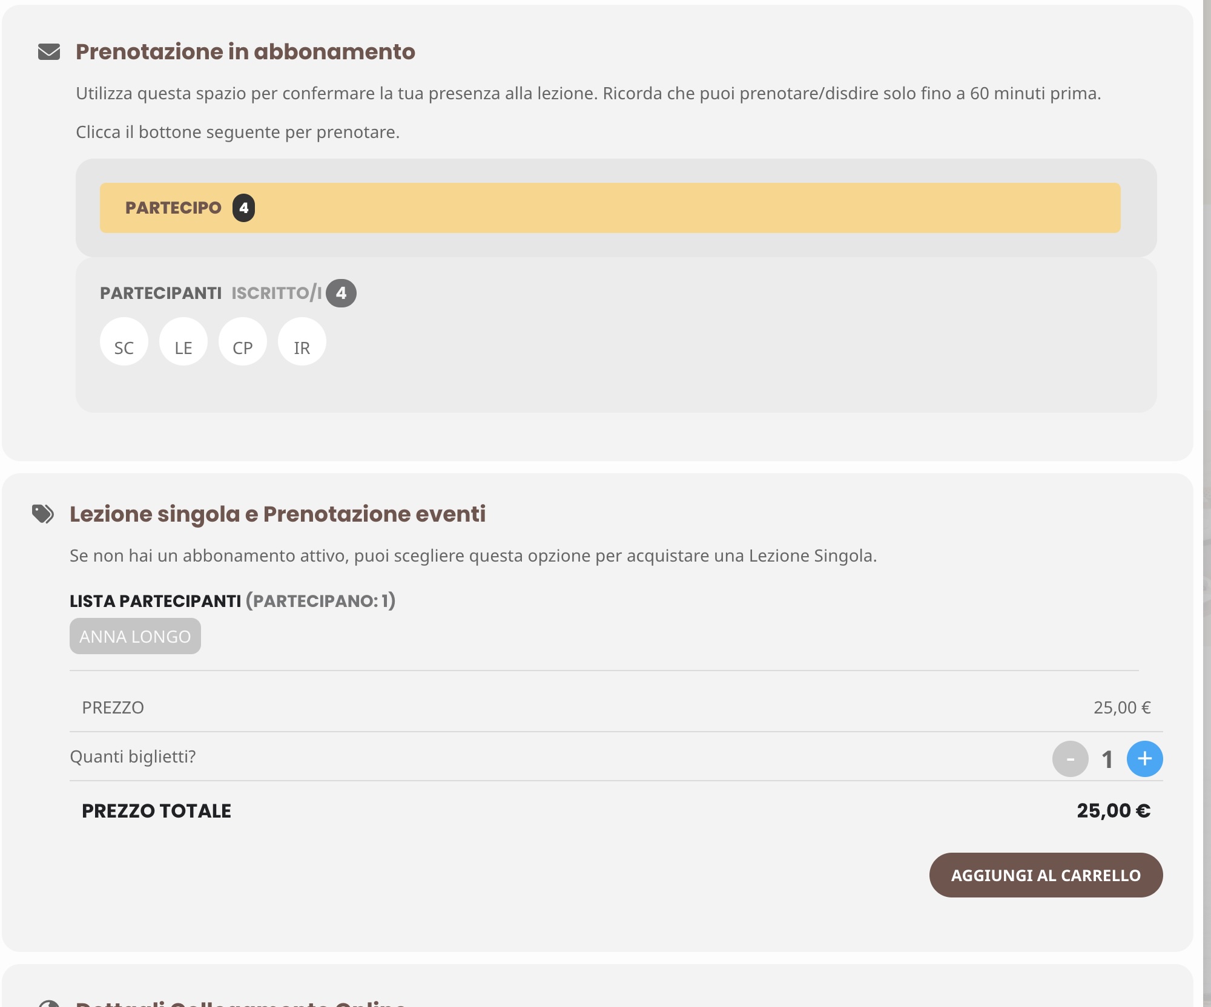Select the CP participant avatar
The image size is (1211, 1007).
(243, 342)
